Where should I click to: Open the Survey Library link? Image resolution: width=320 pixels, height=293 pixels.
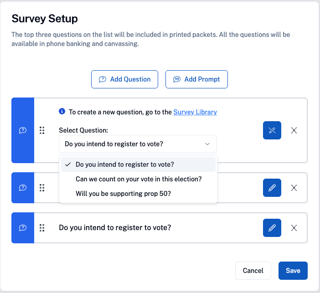pos(195,112)
